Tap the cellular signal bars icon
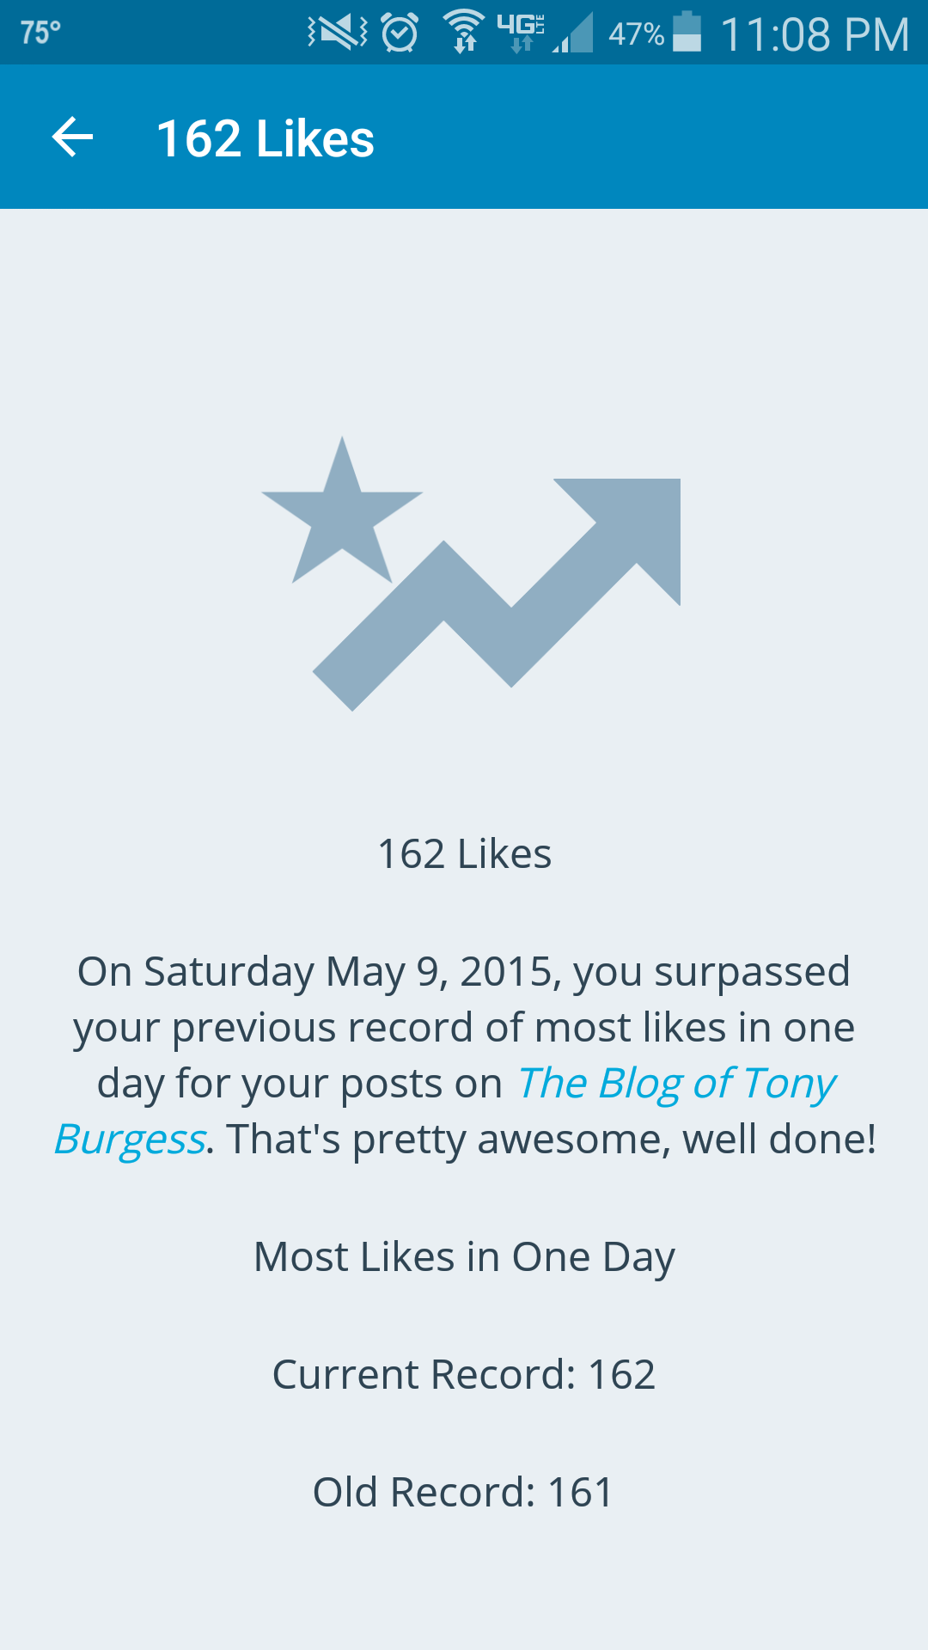Screen dimensions: 928x1650 pyautogui.click(x=574, y=34)
